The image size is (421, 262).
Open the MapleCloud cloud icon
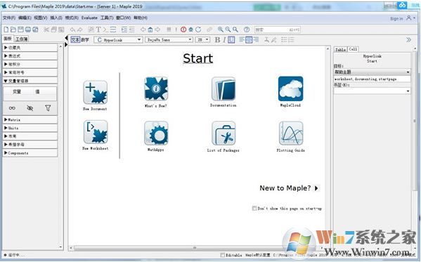pyautogui.click(x=290, y=89)
